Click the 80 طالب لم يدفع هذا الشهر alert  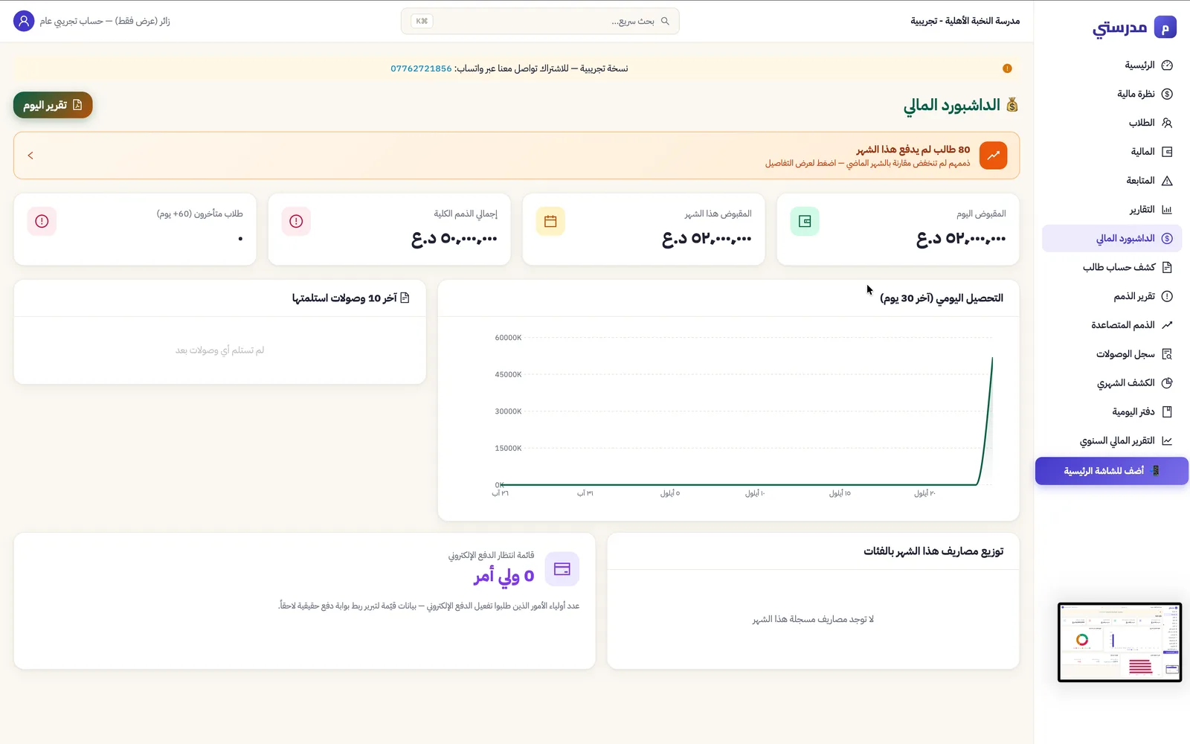tap(516, 155)
